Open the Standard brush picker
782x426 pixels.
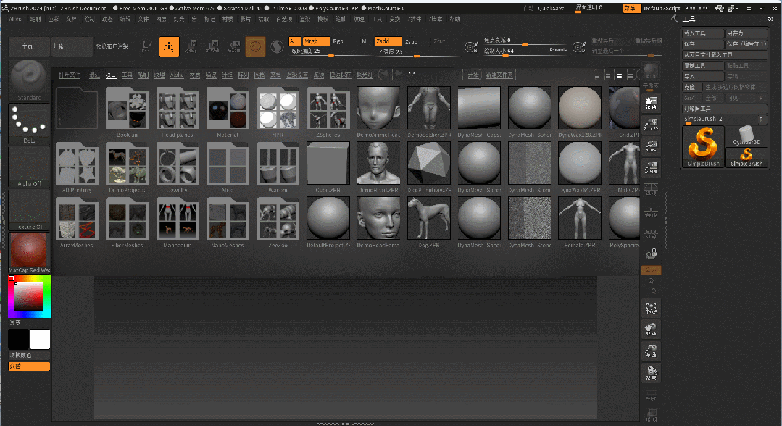coord(28,81)
